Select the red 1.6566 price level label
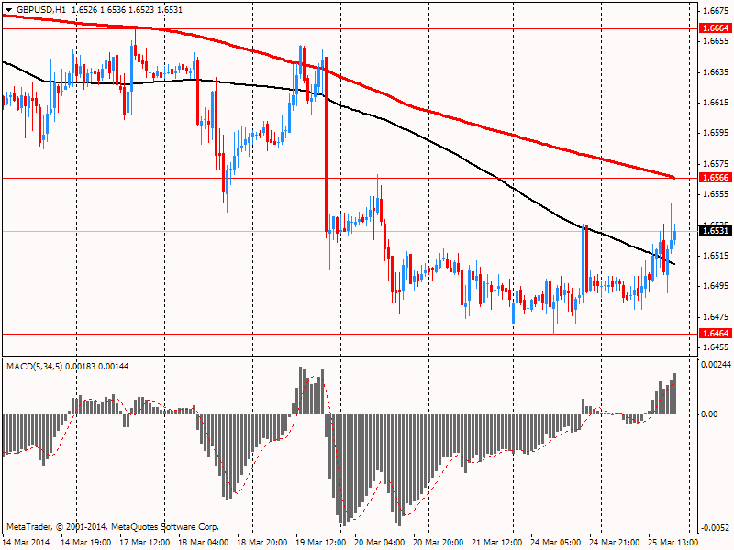 pos(715,178)
